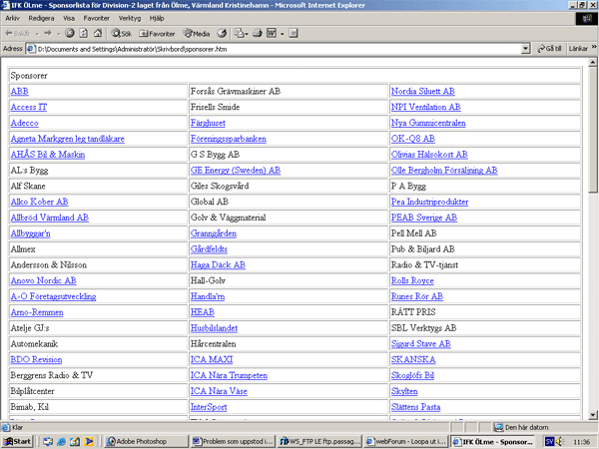
Task: Click the Back arrow toolbar button
Action: 17,34
